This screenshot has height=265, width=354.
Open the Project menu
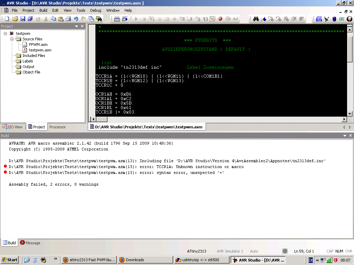(x=28, y=10)
